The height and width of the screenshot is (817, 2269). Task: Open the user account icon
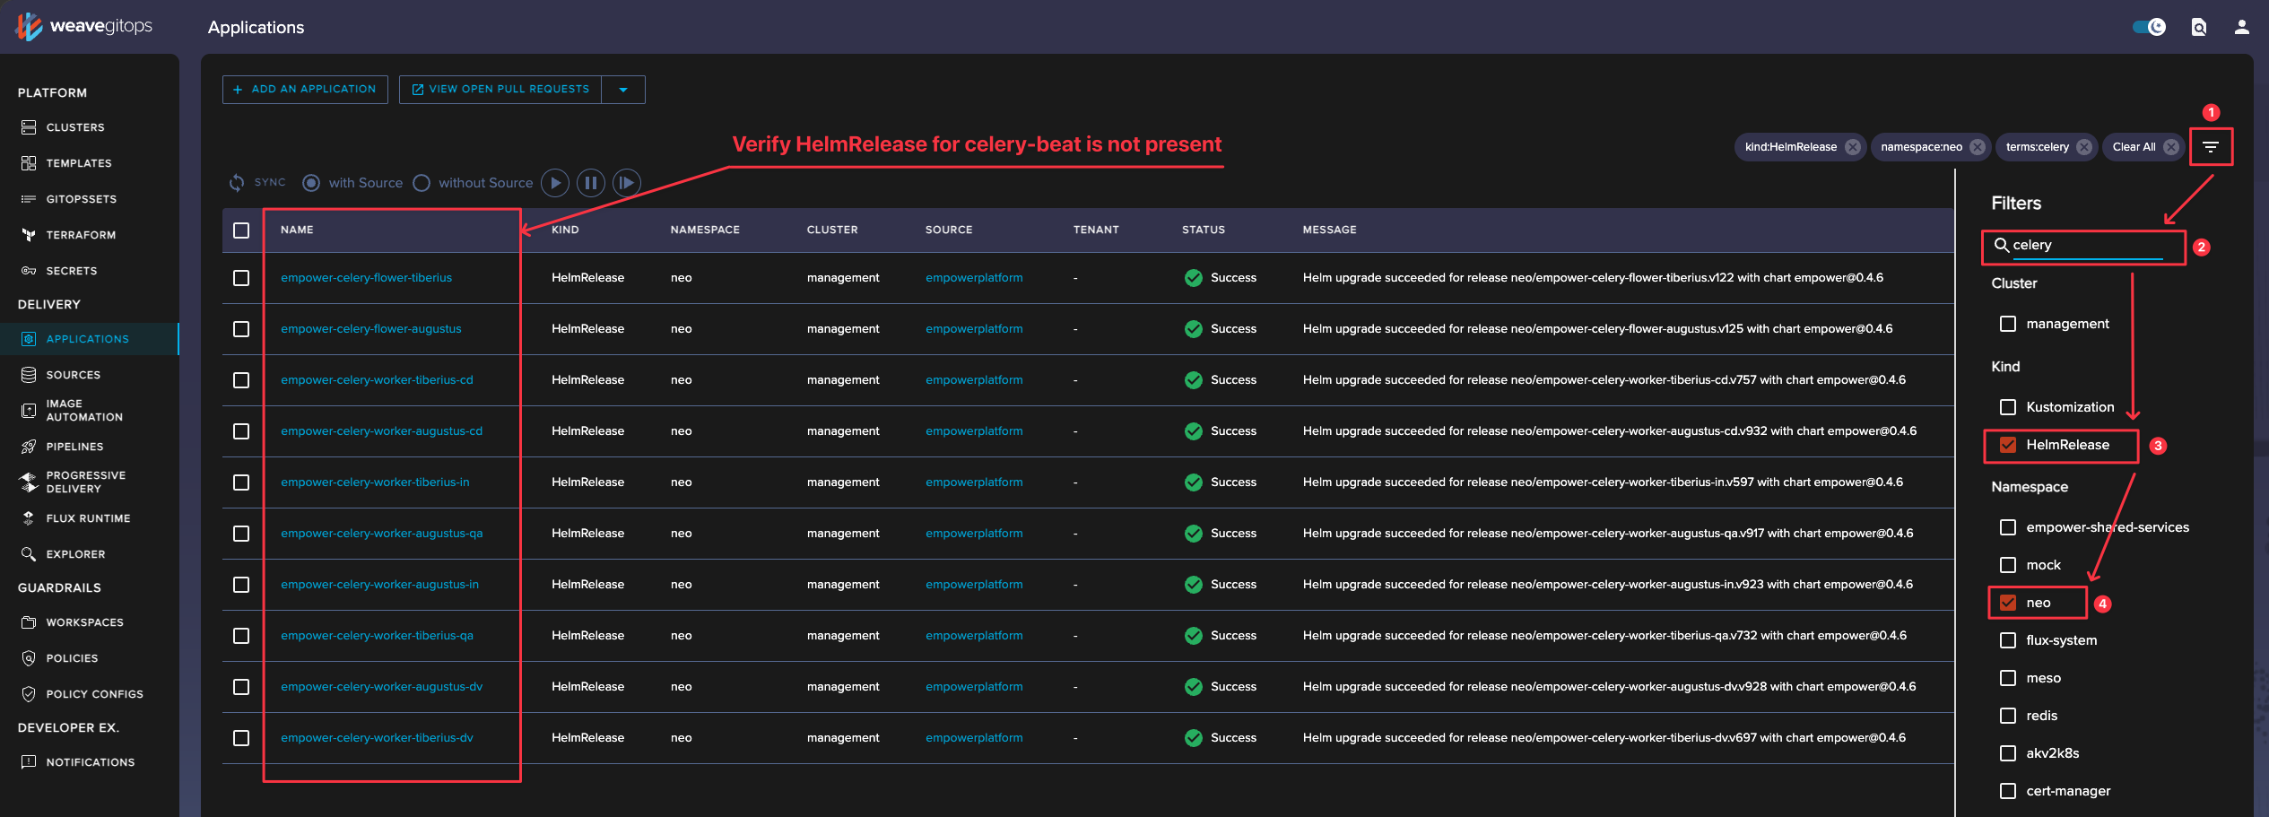[2242, 27]
